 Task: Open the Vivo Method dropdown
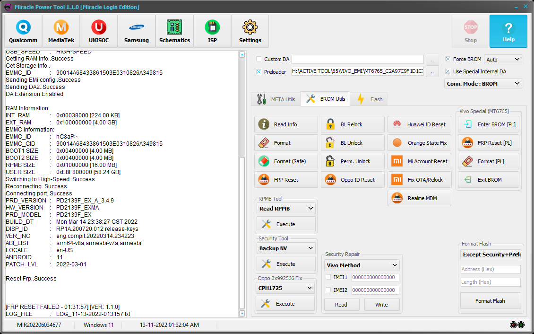click(x=362, y=265)
